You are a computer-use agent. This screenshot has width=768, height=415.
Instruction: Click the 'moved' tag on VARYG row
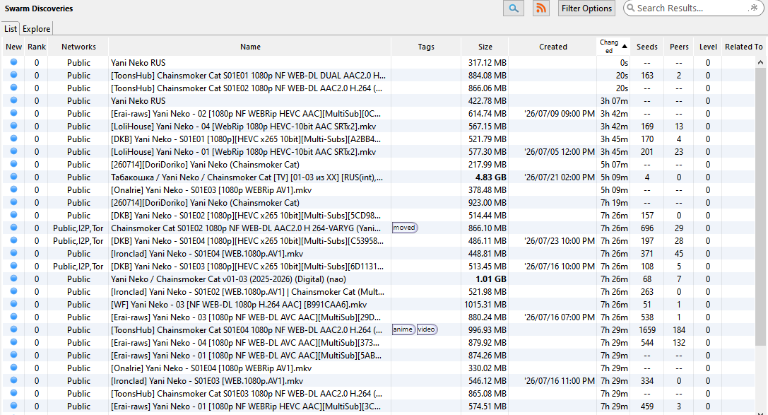click(405, 228)
